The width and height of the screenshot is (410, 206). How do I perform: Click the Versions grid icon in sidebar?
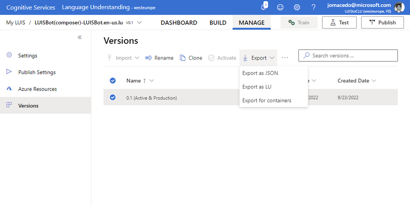click(x=9, y=105)
